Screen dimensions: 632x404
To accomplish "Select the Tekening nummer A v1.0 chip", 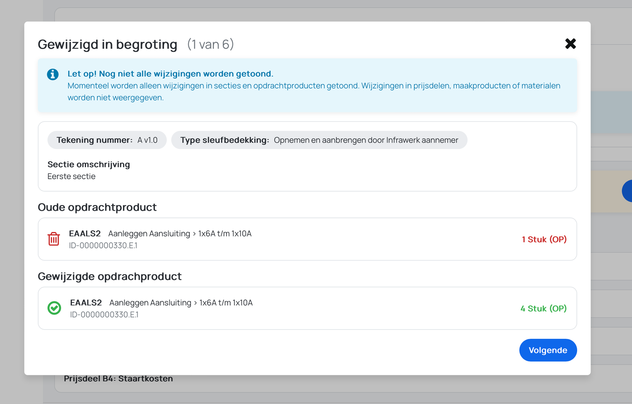I will (x=107, y=140).
